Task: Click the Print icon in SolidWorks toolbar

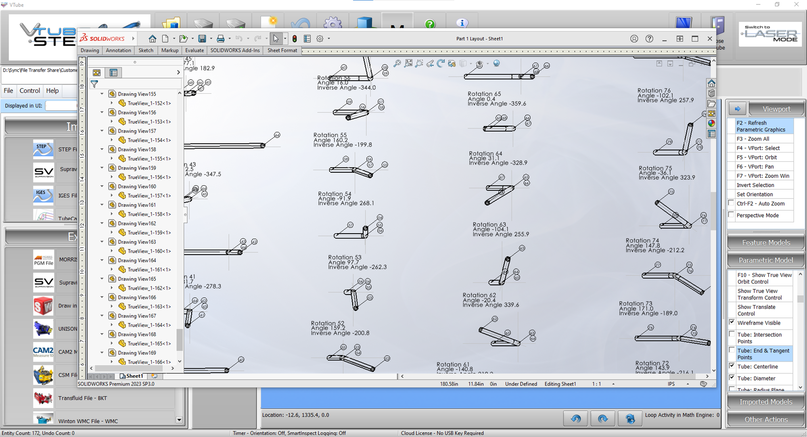Action: click(220, 39)
